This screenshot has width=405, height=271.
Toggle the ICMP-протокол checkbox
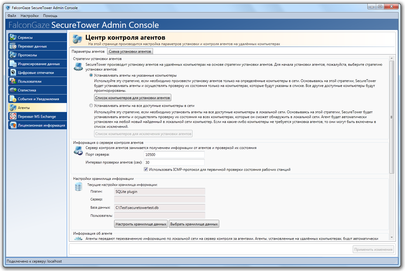pos(146,170)
